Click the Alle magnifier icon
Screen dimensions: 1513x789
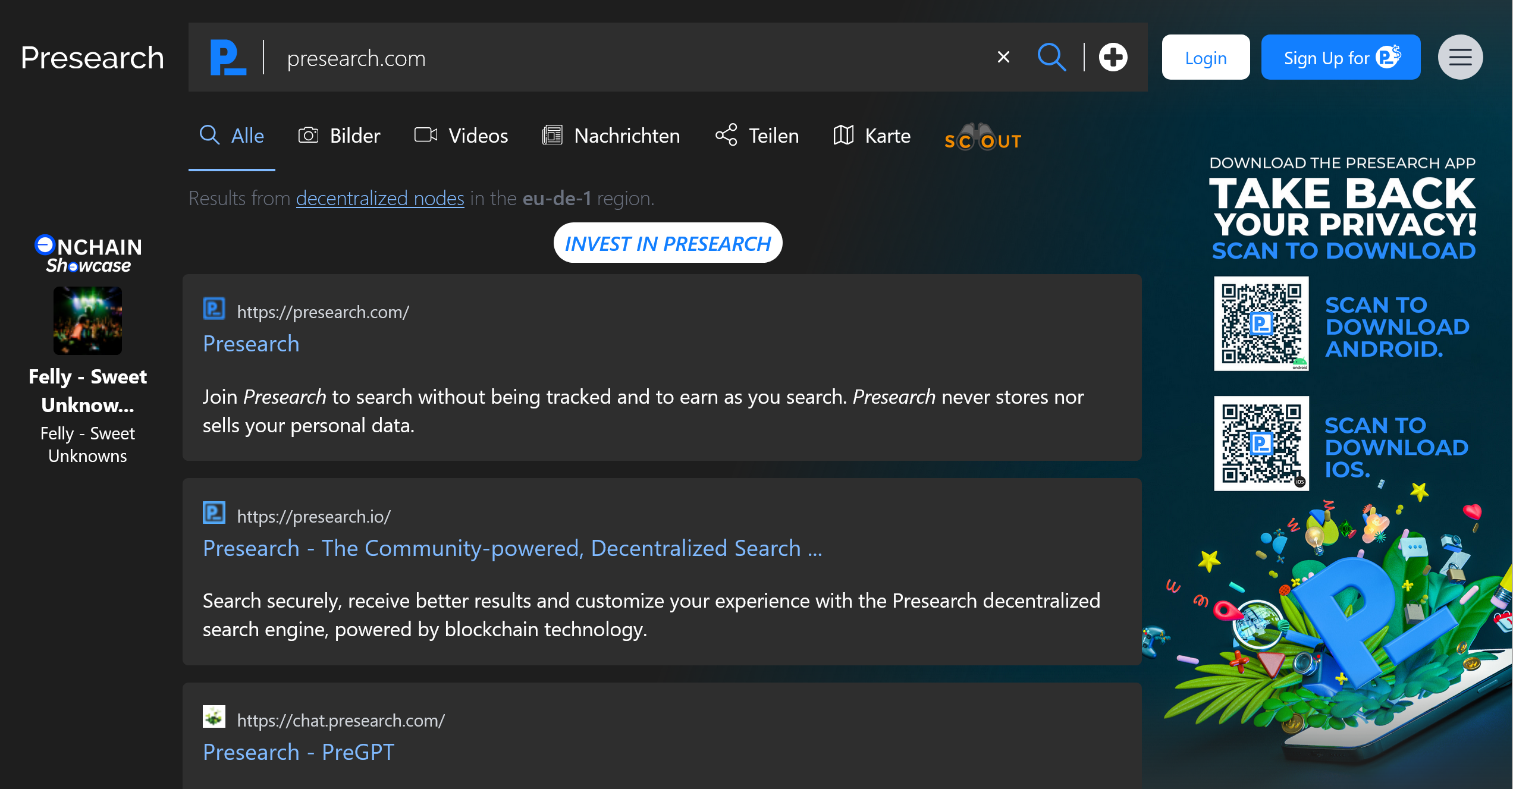tap(209, 135)
